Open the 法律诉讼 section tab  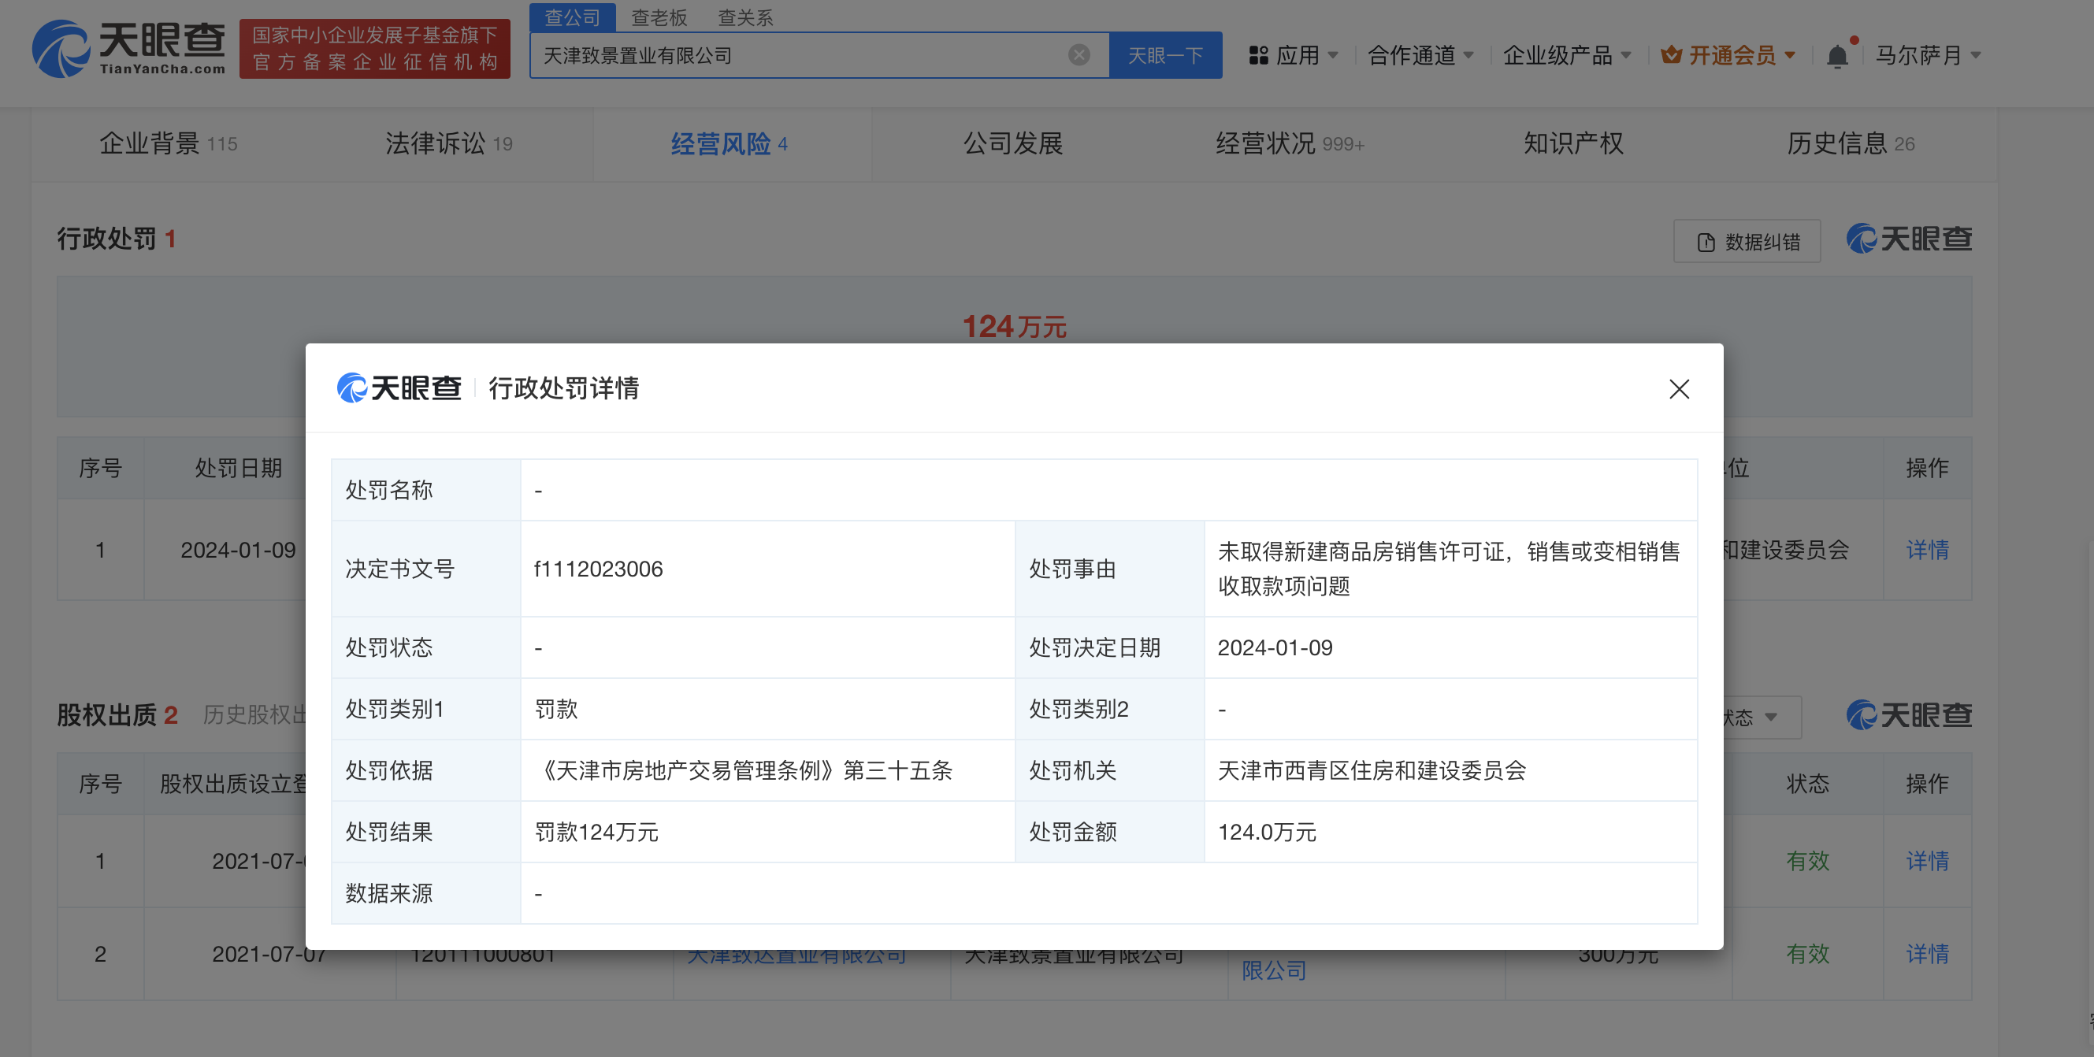pyautogui.click(x=449, y=144)
